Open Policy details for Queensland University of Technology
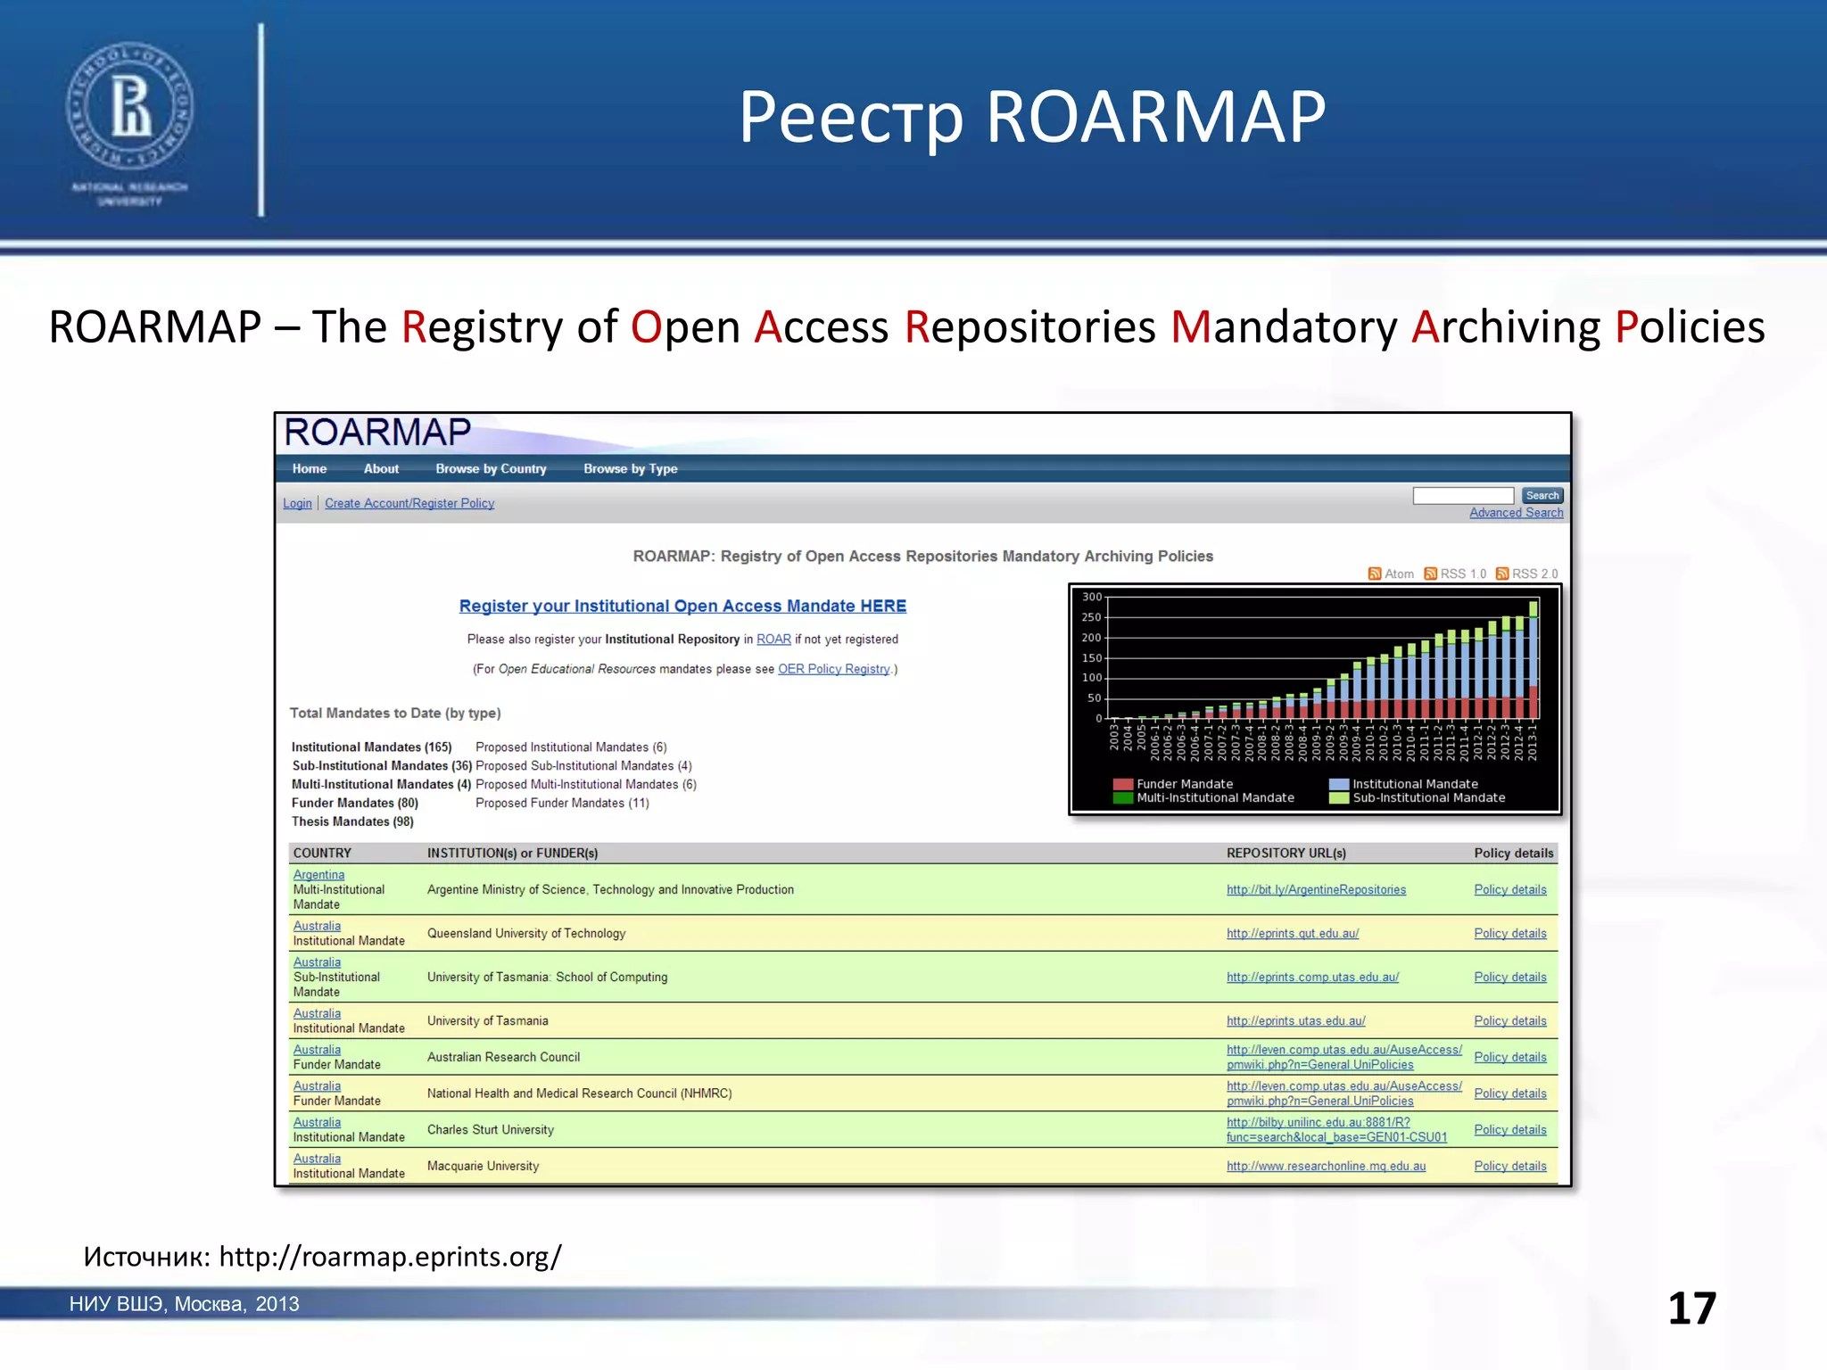This screenshot has width=1827, height=1370. 1510,934
